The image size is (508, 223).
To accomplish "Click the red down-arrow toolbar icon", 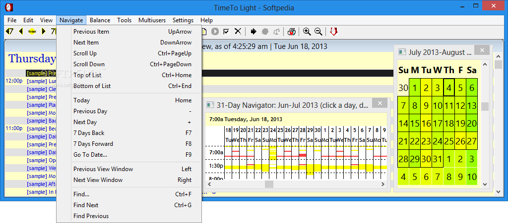I will 334,31.
